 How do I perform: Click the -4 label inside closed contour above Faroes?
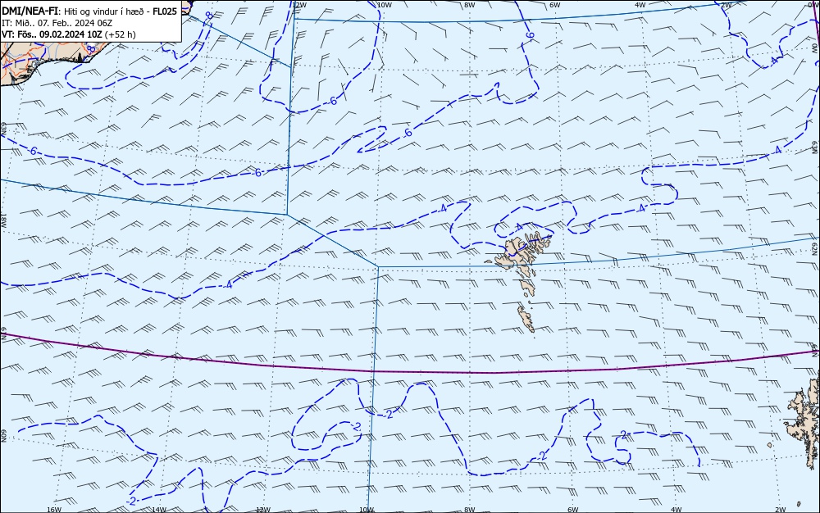pos(518,227)
